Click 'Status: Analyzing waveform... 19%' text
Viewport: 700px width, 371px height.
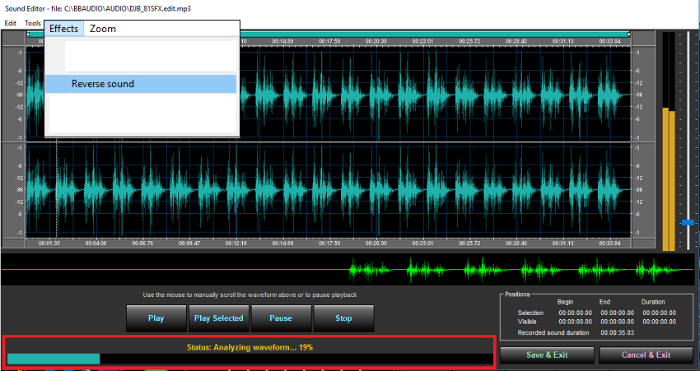click(250, 347)
